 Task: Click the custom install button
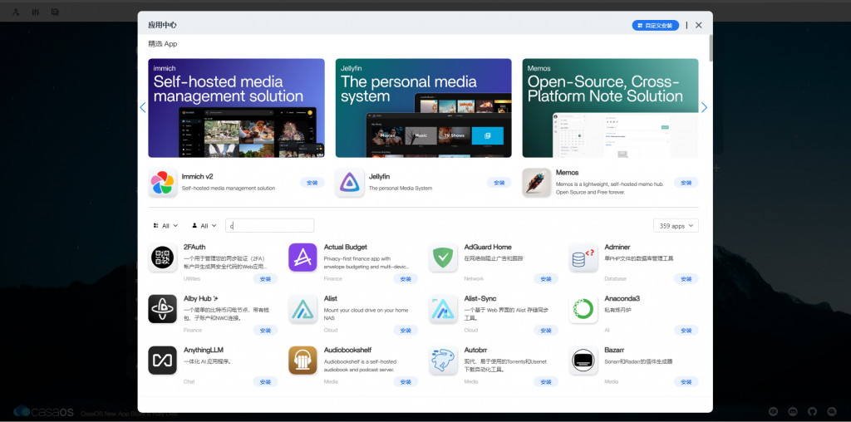[x=656, y=26]
